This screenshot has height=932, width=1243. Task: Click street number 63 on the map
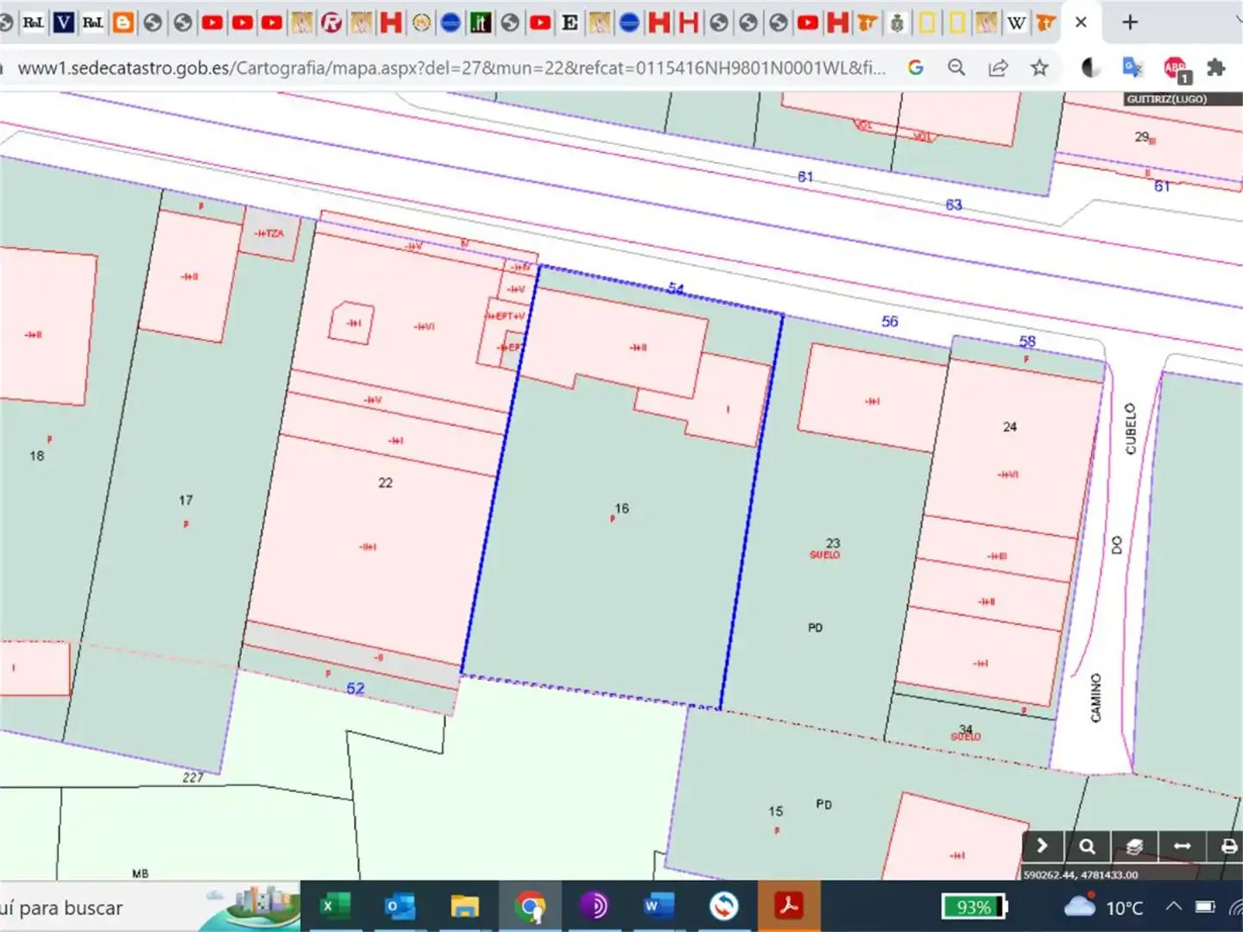click(954, 205)
